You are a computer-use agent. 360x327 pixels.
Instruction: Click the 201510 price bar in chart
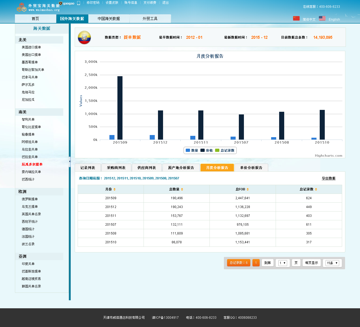tap(322, 125)
